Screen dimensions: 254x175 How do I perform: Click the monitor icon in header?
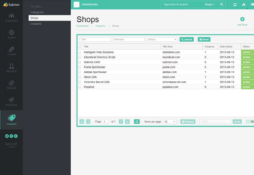point(235,5)
